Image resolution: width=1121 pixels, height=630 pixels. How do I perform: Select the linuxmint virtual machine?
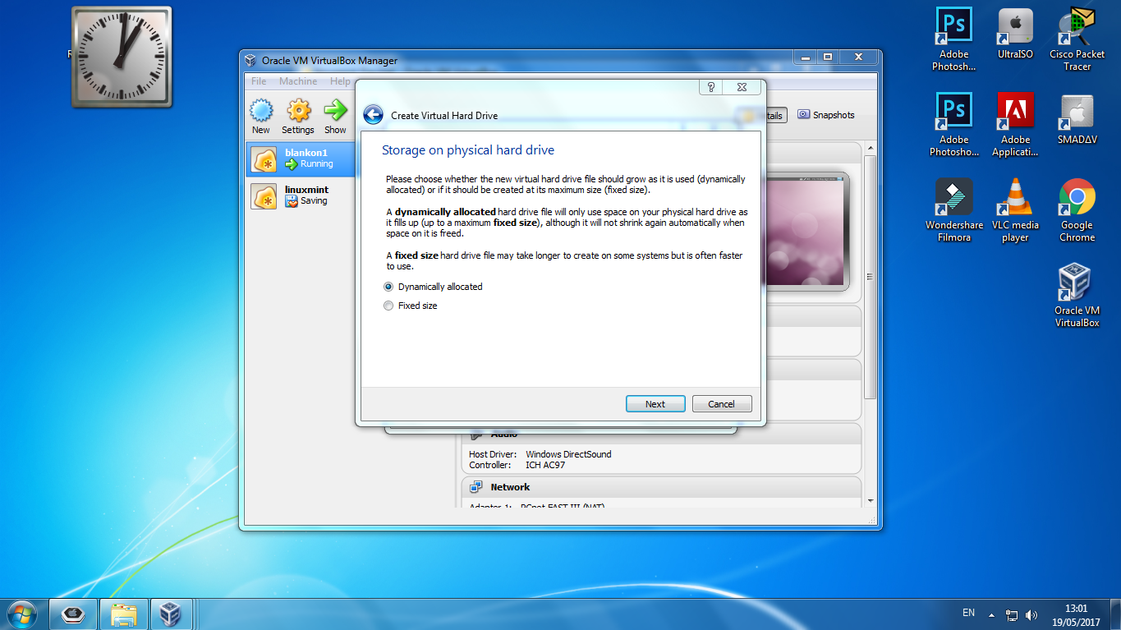[x=301, y=195]
